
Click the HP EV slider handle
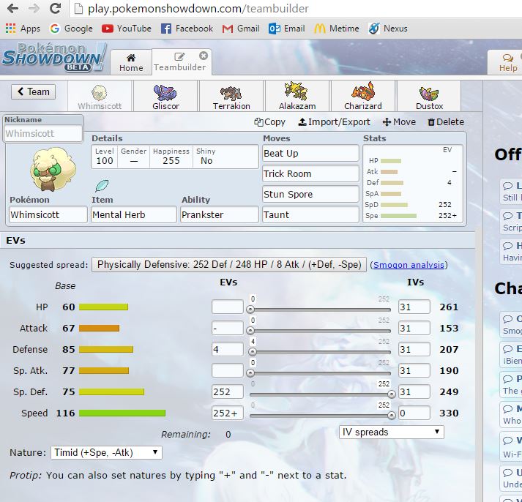[x=250, y=310]
